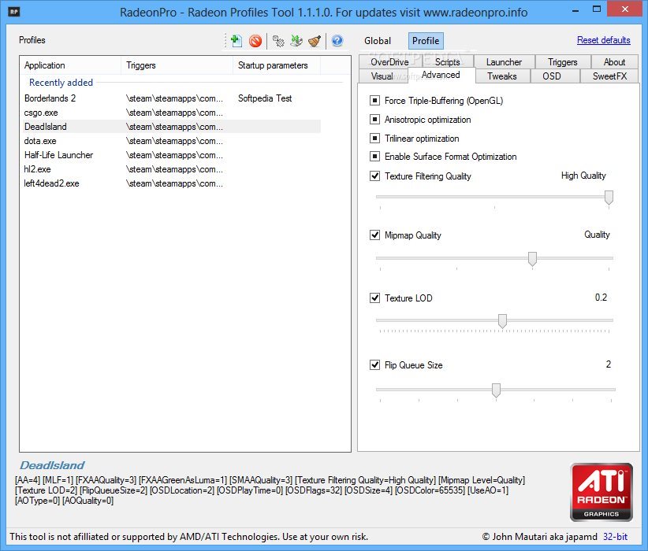Viewport: 648px width, 551px height.
Task: Open the Visual tab
Action: 382,76
